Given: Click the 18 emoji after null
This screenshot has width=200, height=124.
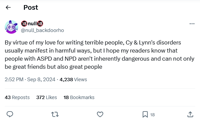Looking at the screenshot, I should tap(40, 24).
